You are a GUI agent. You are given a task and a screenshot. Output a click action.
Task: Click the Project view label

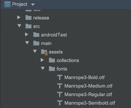click(20, 4)
